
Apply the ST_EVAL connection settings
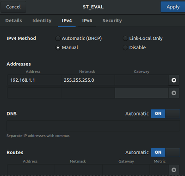coord(173,7)
